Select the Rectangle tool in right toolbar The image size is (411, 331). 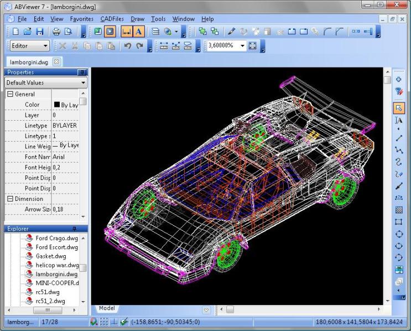399,222
